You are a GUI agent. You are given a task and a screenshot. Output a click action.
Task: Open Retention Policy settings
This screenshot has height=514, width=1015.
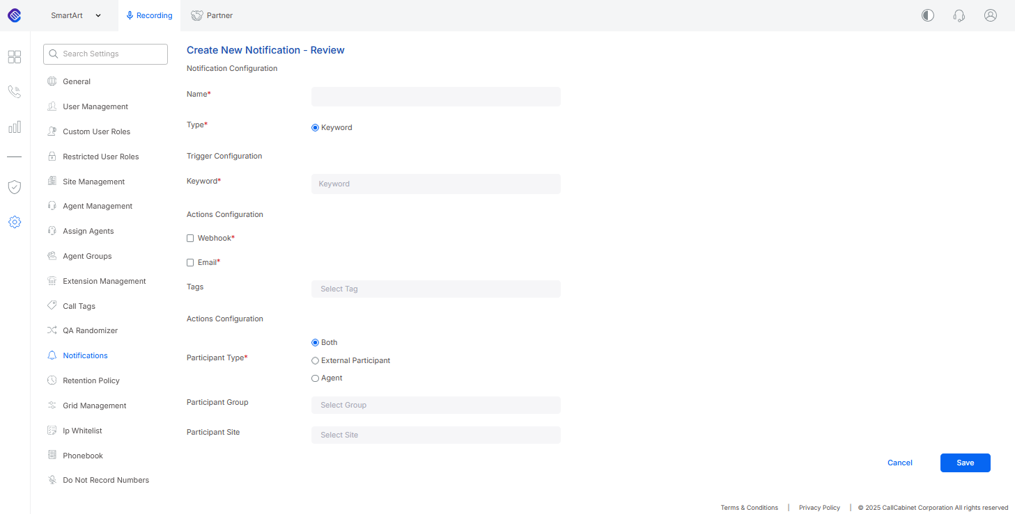(91, 380)
